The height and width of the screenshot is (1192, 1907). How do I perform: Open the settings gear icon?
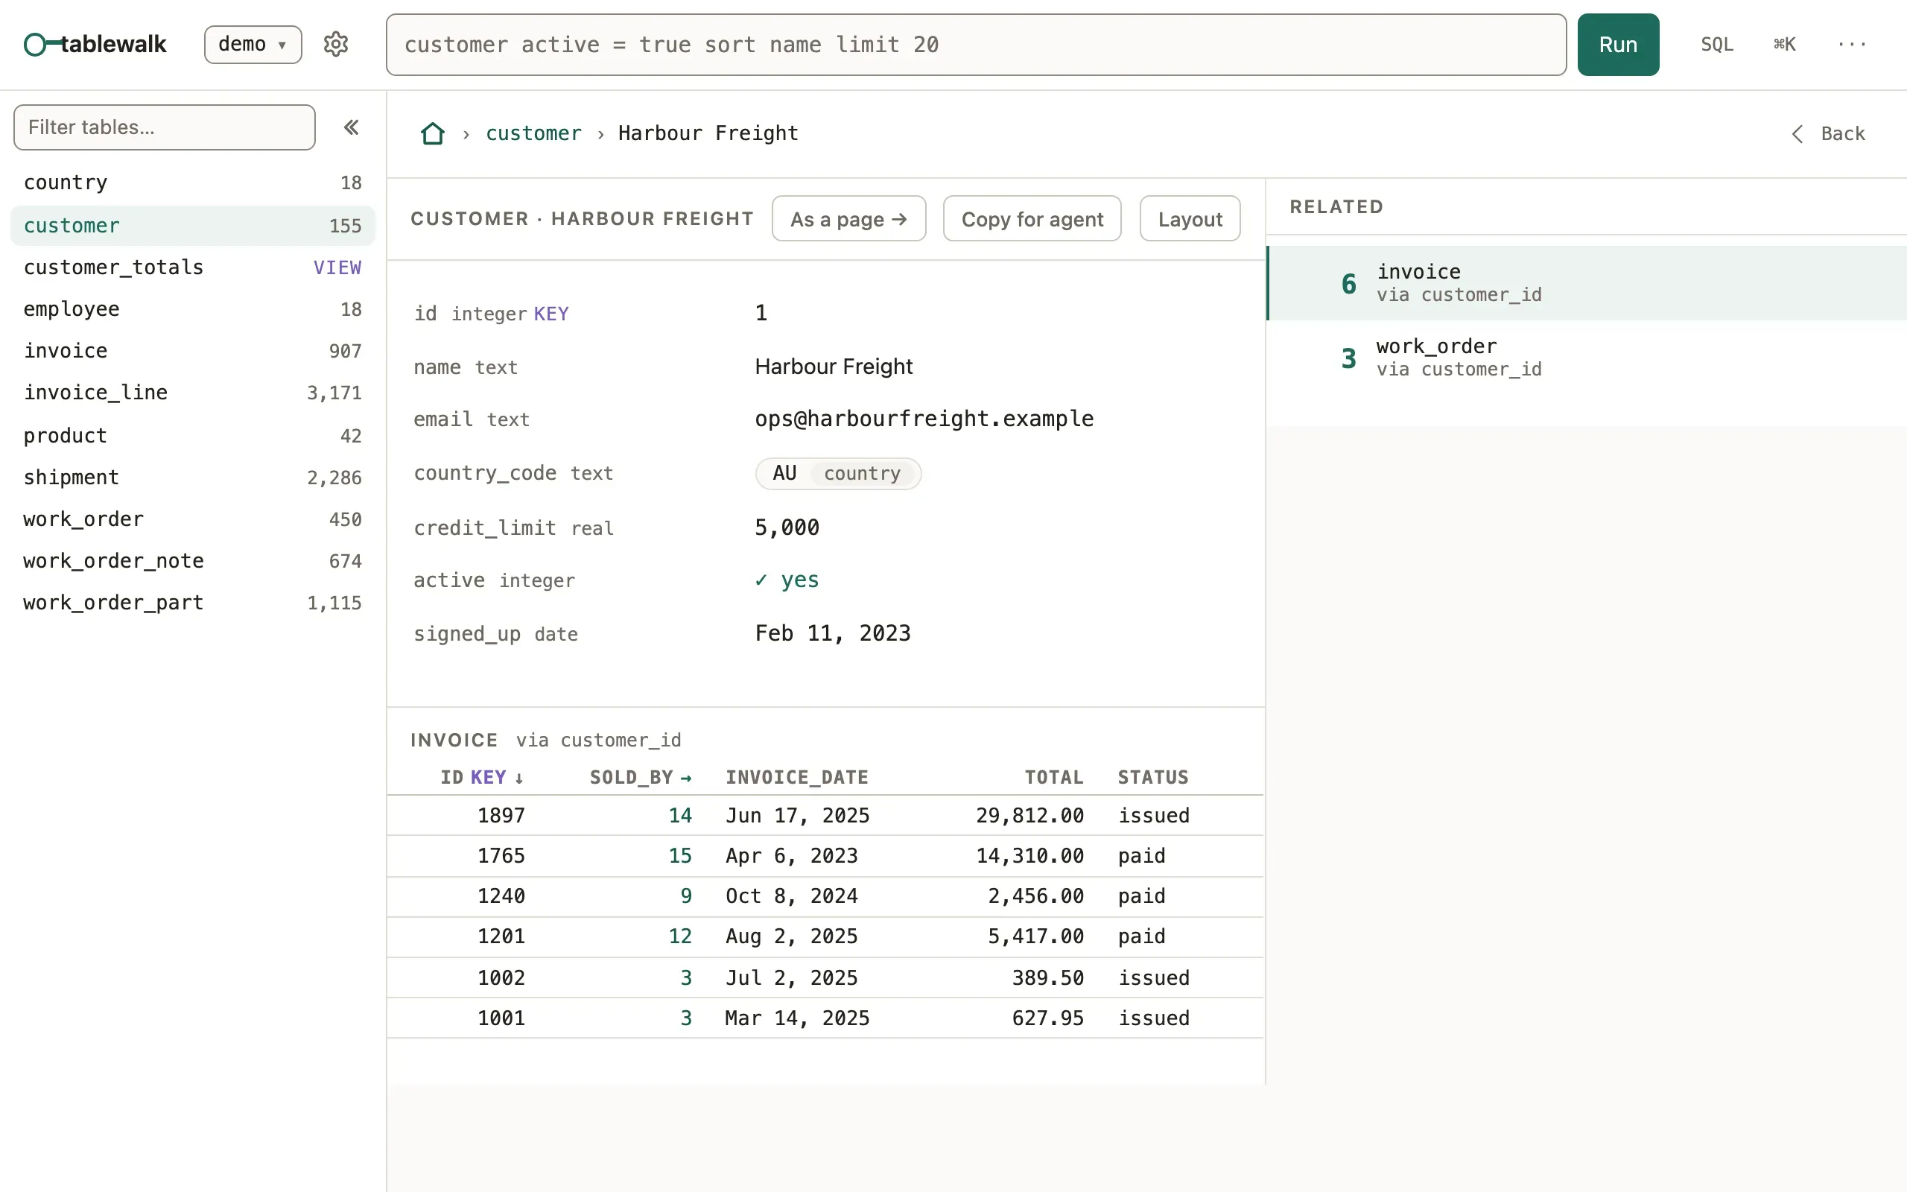click(x=336, y=44)
